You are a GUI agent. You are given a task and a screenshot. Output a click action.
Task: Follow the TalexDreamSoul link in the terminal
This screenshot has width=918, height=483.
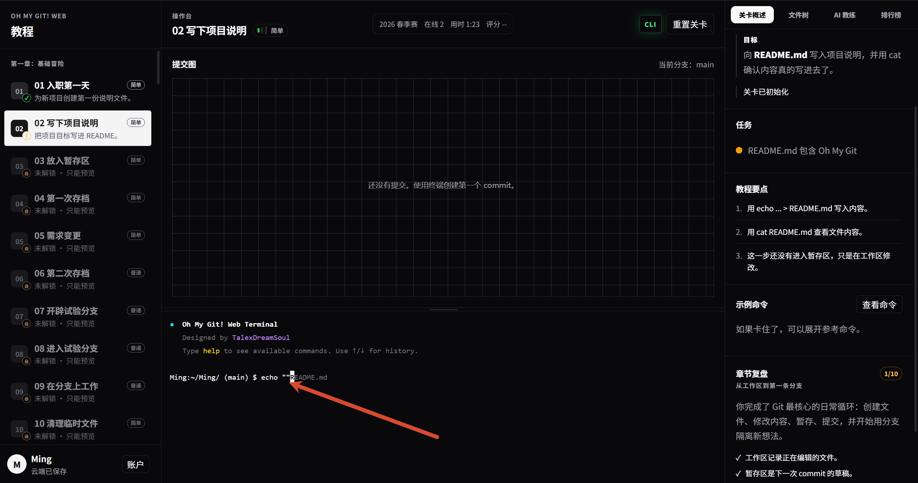click(261, 338)
